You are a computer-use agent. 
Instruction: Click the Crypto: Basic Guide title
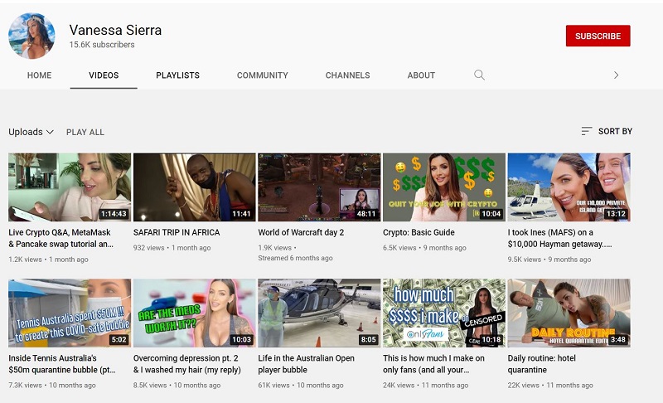point(419,232)
